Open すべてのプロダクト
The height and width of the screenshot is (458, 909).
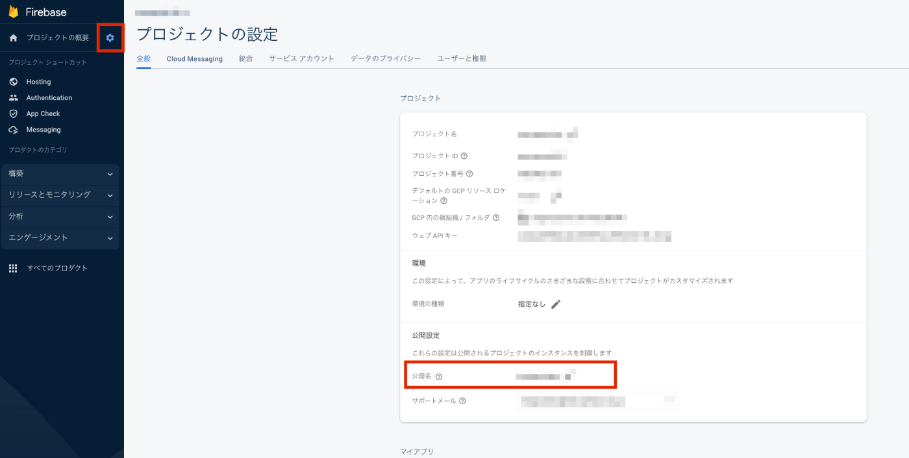[57, 269]
